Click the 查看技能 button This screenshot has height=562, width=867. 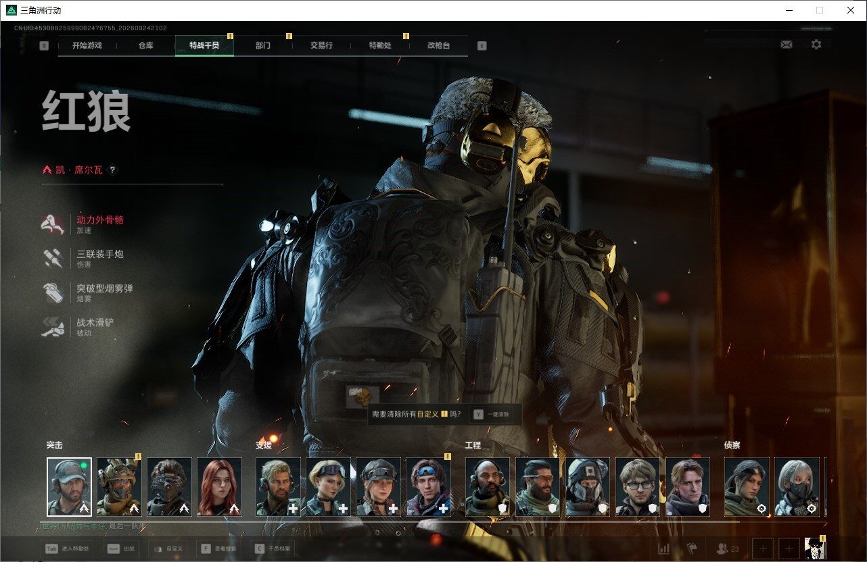click(219, 548)
